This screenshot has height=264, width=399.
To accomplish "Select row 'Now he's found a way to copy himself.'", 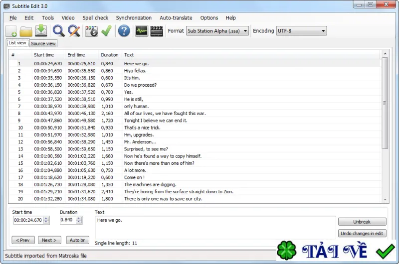I will [x=195, y=156].
